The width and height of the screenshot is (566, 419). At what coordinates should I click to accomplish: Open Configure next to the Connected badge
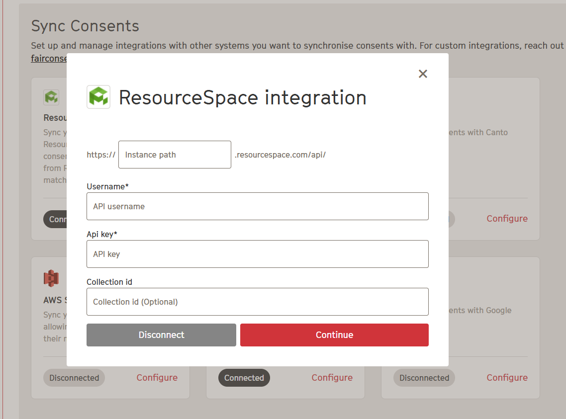332,378
